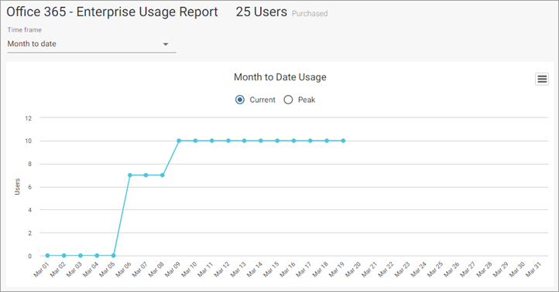
Task: Click the Mar 17 data point
Action: click(x=310, y=141)
